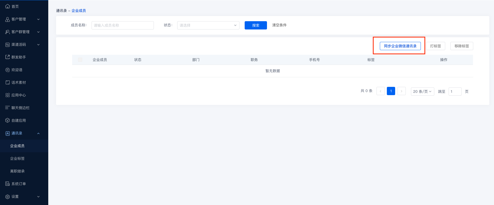
Task: Click the 自建应用 cube icon
Action: coord(8,120)
